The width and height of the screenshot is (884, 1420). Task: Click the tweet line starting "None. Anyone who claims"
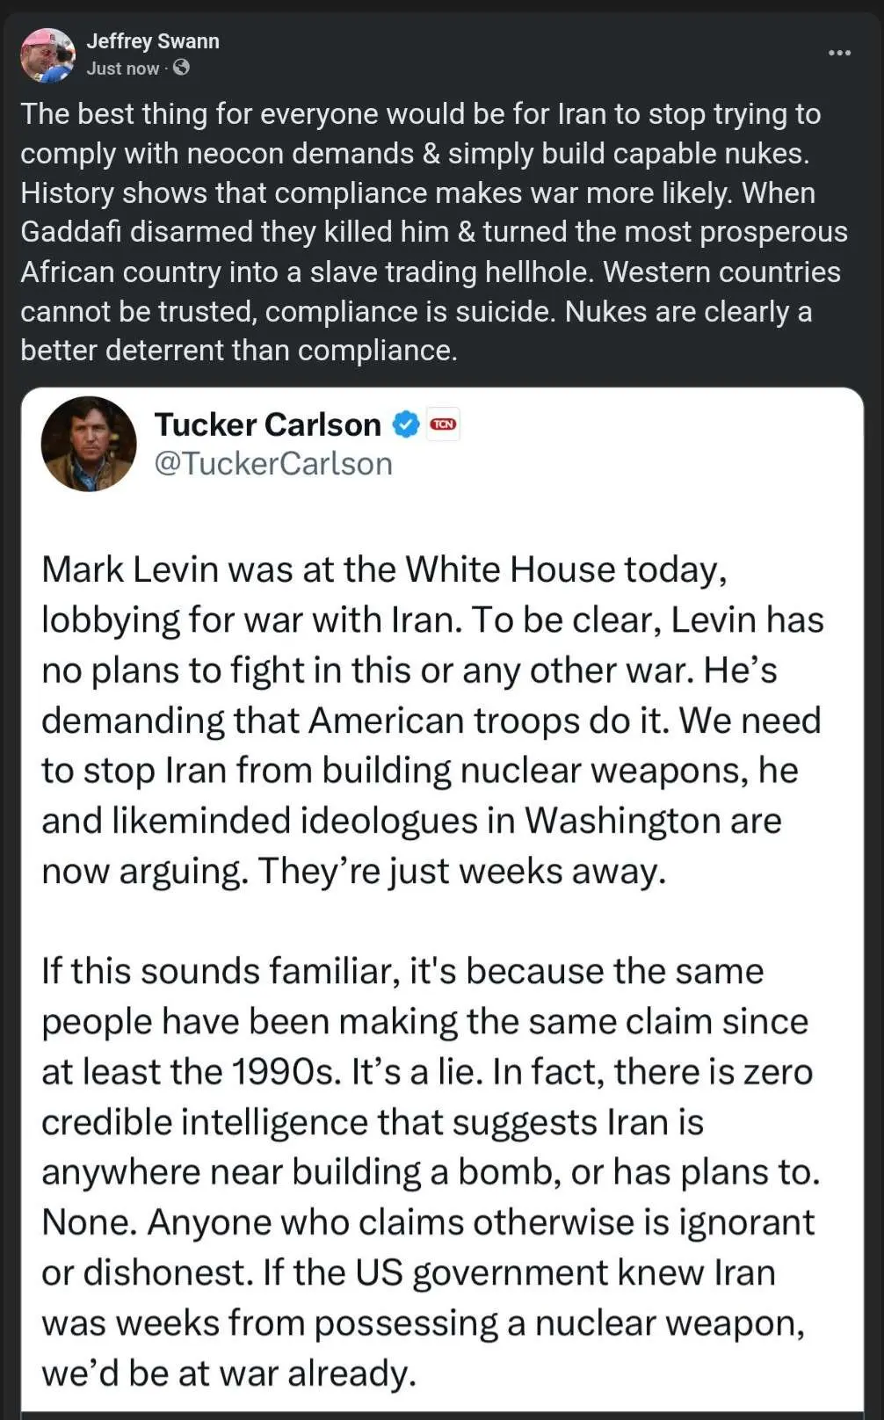point(428,1222)
